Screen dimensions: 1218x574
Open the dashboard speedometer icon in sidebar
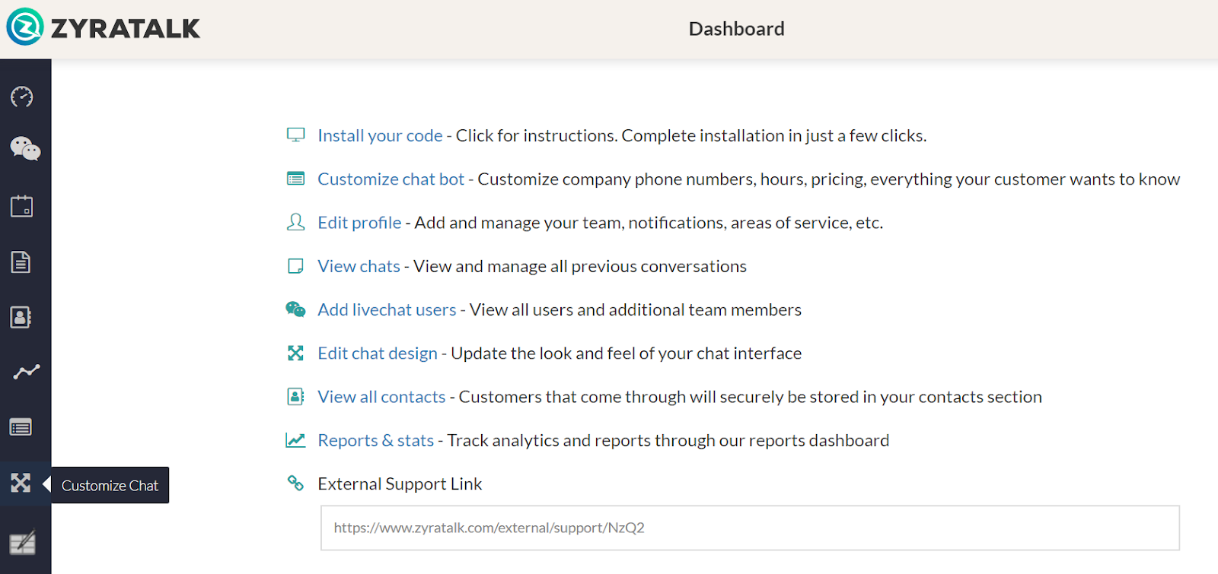coord(22,97)
